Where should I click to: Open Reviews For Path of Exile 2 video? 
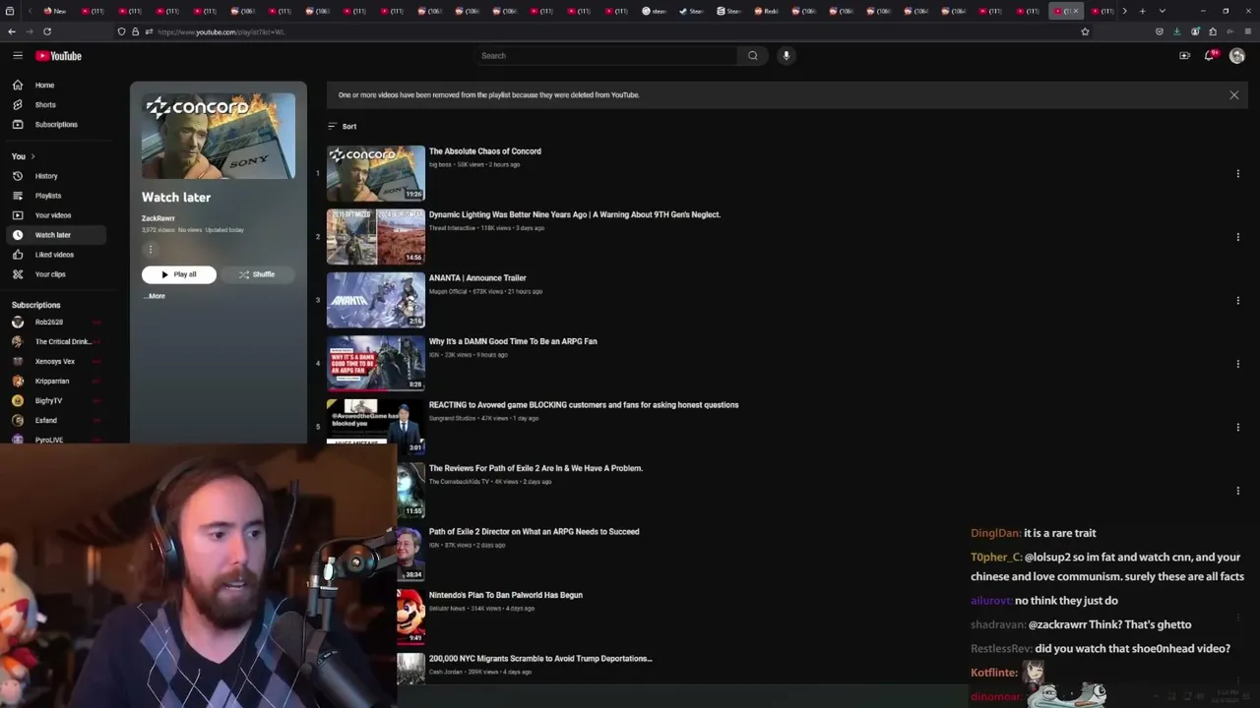coord(535,468)
